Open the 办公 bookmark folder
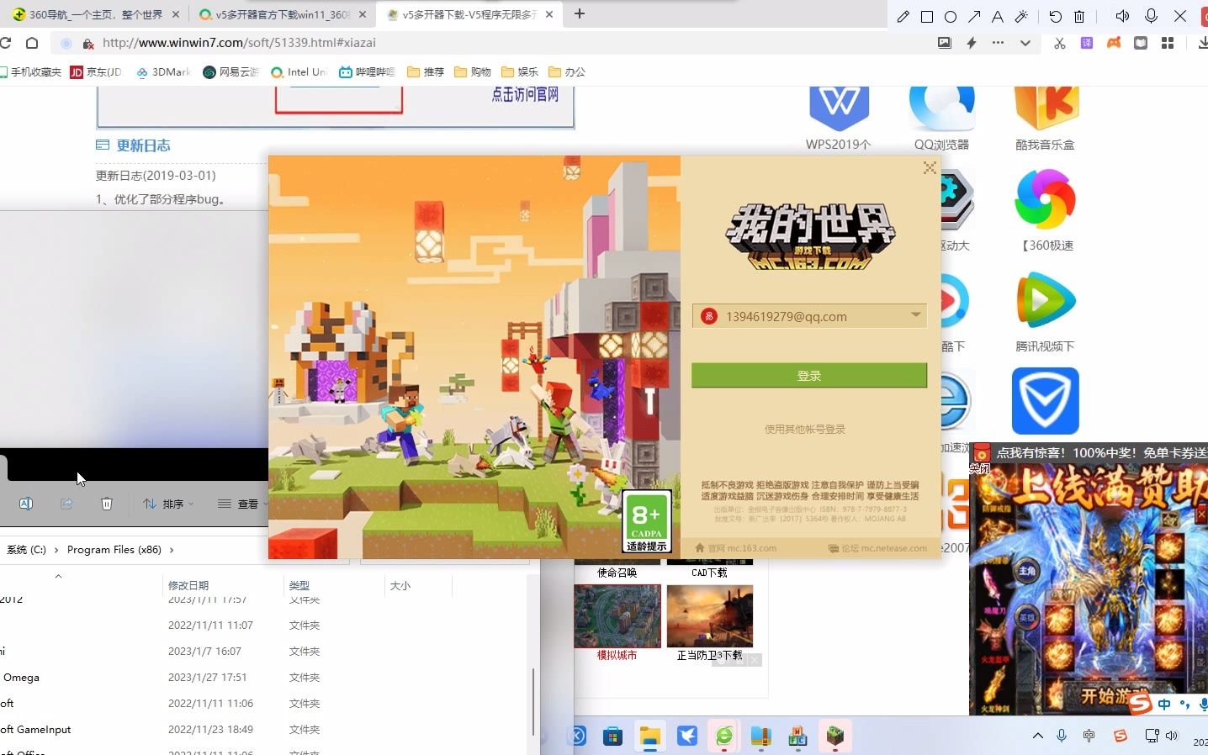 (567, 72)
